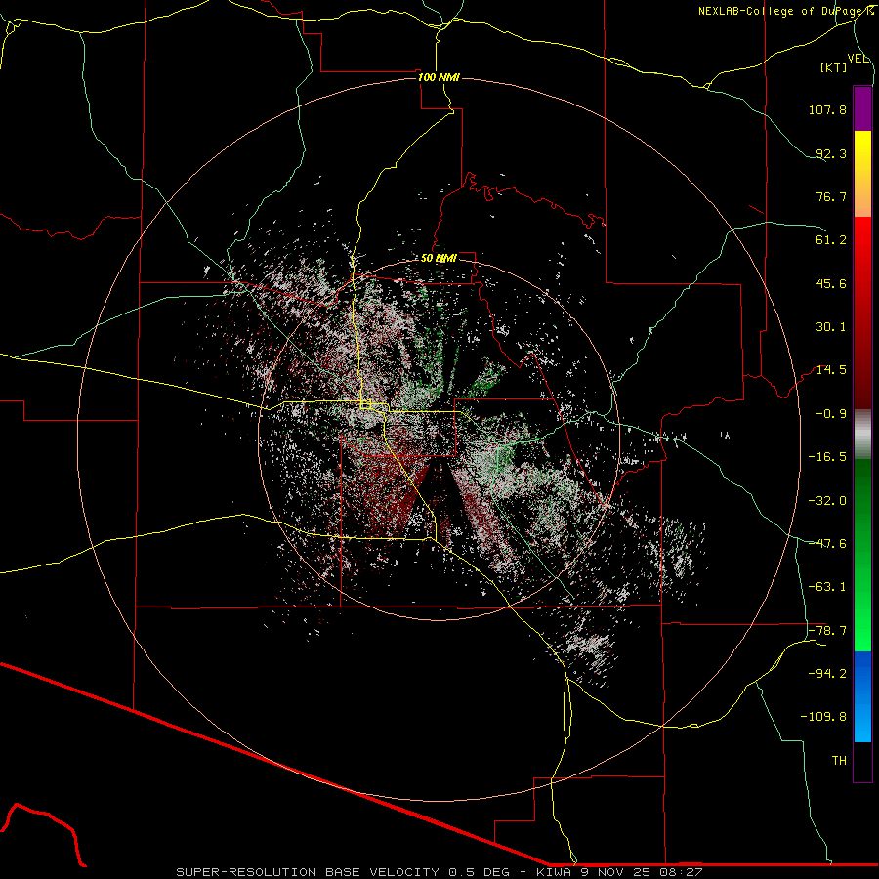The image size is (879, 879).
Task: Click the -47.6 velocity scale value
Action: (827, 544)
